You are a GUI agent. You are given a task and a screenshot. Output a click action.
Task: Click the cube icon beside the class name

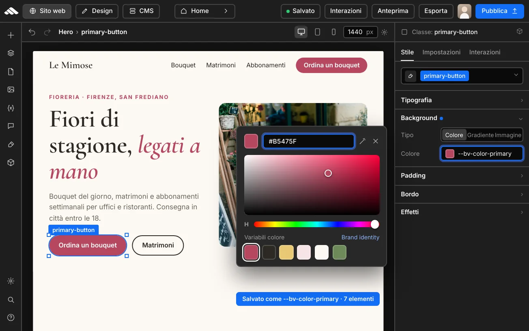click(x=519, y=32)
